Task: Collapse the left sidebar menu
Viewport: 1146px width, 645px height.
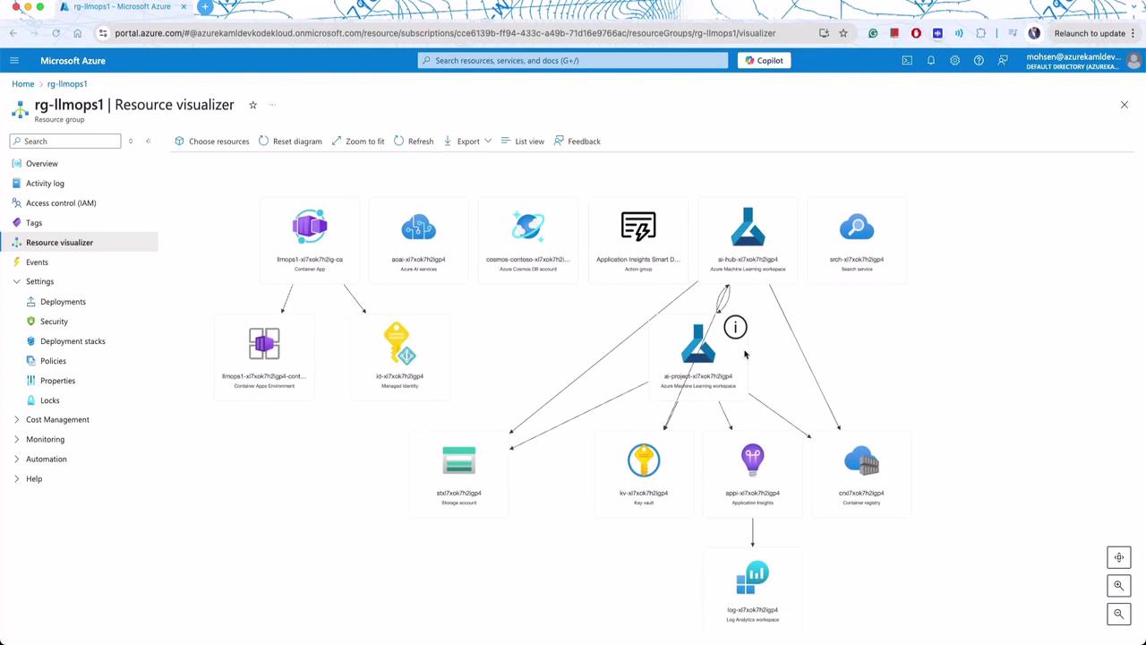Action: click(149, 142)
